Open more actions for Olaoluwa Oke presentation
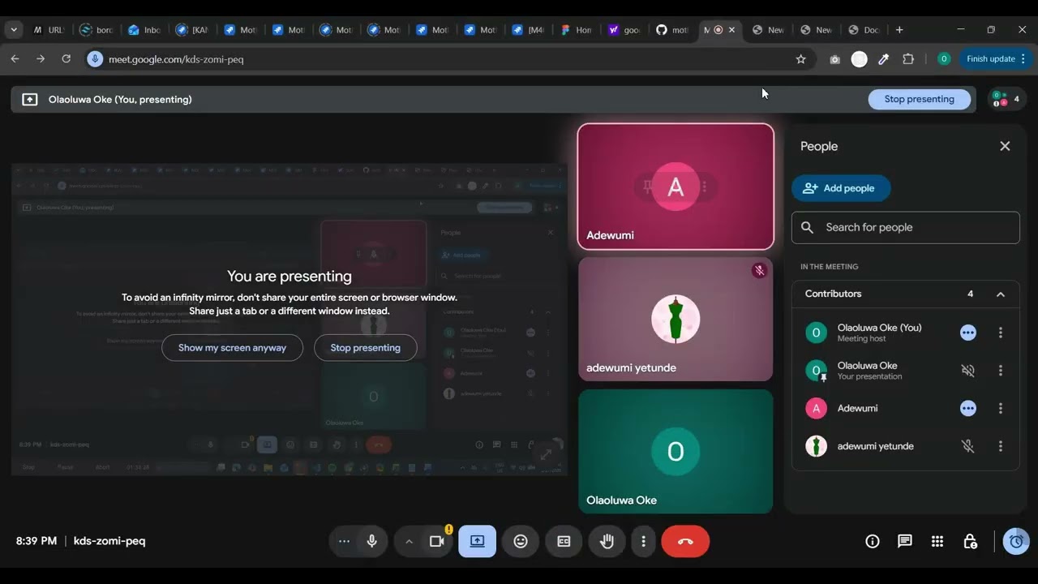 1001,371
